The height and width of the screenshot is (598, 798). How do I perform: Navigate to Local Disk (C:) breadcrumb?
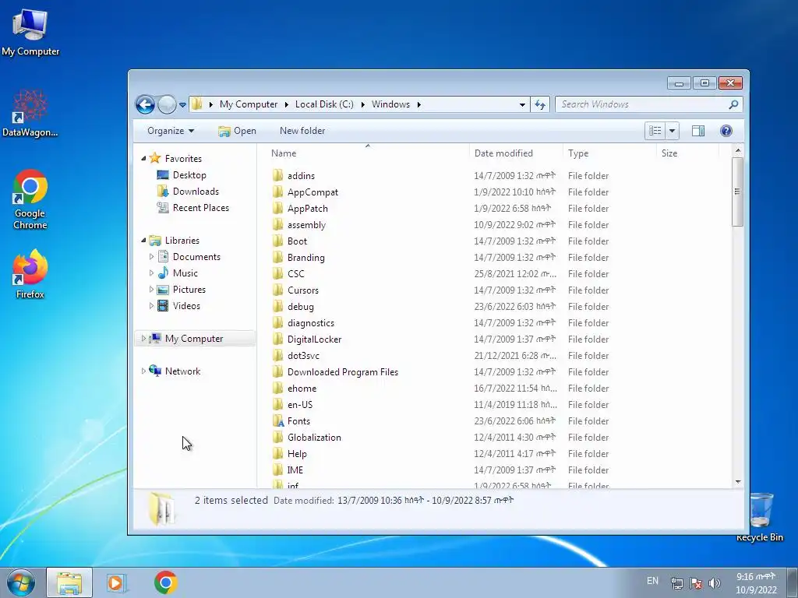[324, 104]
